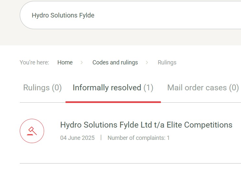
Task: Focus the Hydro Solutions Fylde search field
Action: point(130,16)
